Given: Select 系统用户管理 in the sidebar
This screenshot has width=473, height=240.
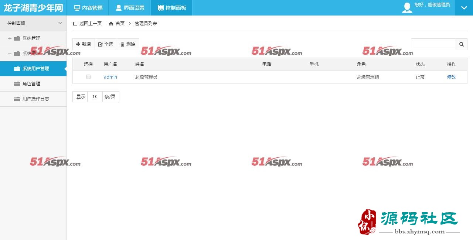Looking at the screenshot, I should coord(33,69).
